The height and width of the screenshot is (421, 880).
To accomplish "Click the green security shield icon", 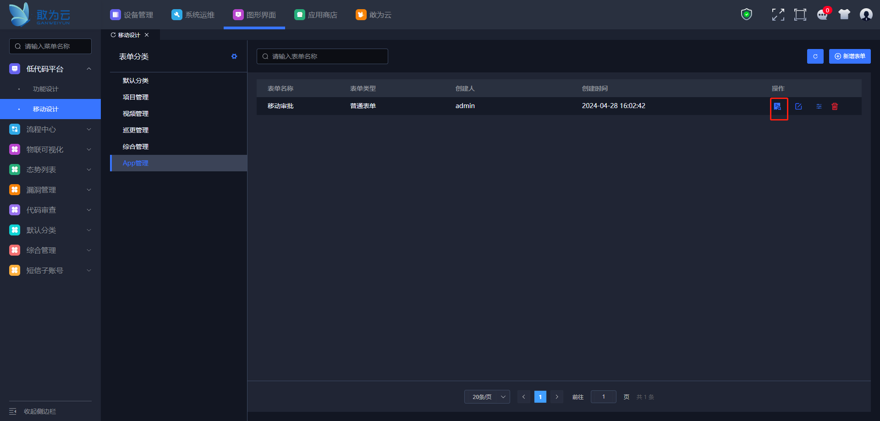I will click(x=747, y=15).
